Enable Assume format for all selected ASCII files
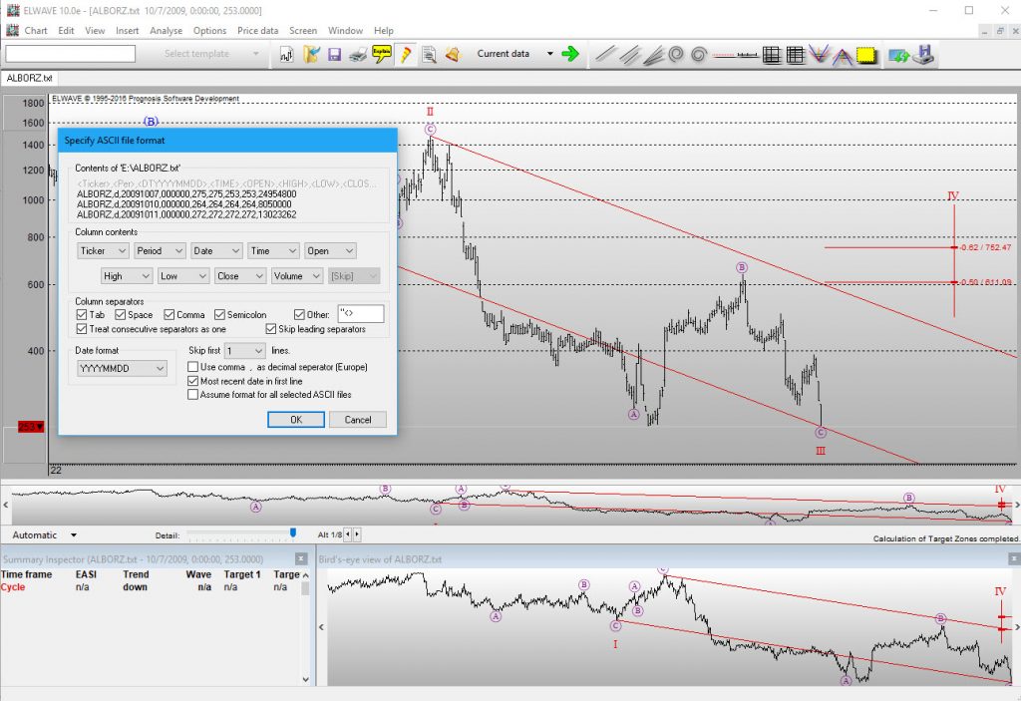The image size is (1021, 701). pyautogui.click(x=192, y=394)
